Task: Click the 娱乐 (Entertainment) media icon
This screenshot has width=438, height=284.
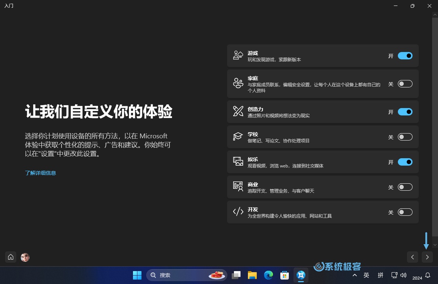Action: [238, 162]
